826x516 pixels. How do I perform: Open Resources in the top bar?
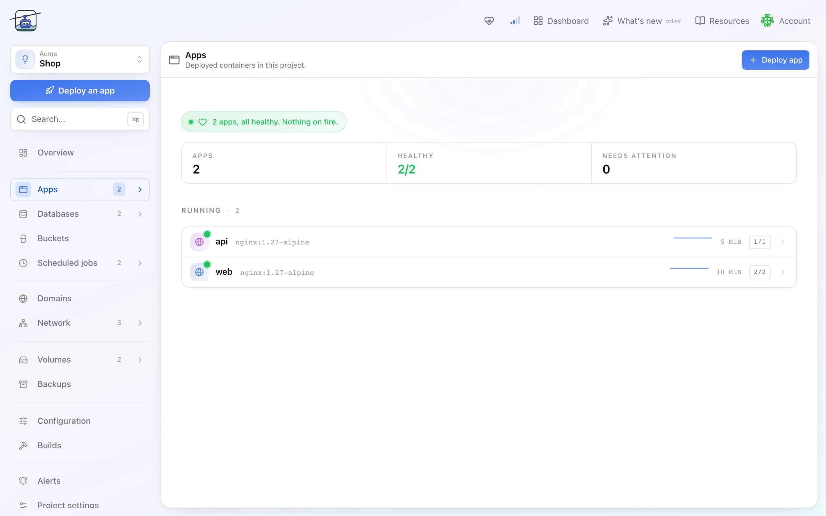tap(722, 21)
